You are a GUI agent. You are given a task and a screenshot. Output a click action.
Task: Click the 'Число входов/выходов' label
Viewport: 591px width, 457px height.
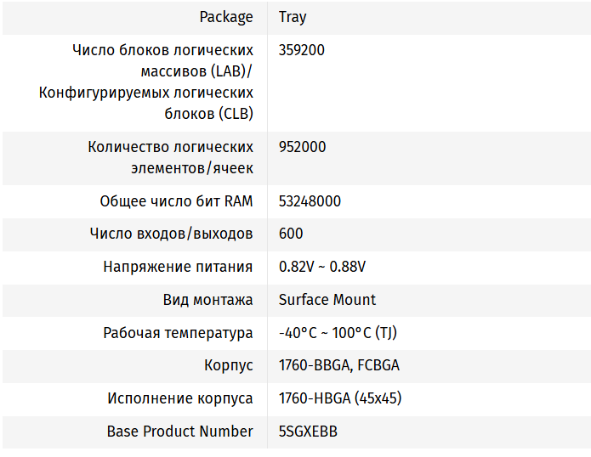click(x=171, y=234)
